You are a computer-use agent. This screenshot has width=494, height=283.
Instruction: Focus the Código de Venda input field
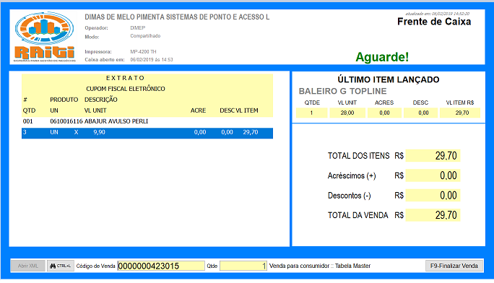tap(161, 266)
